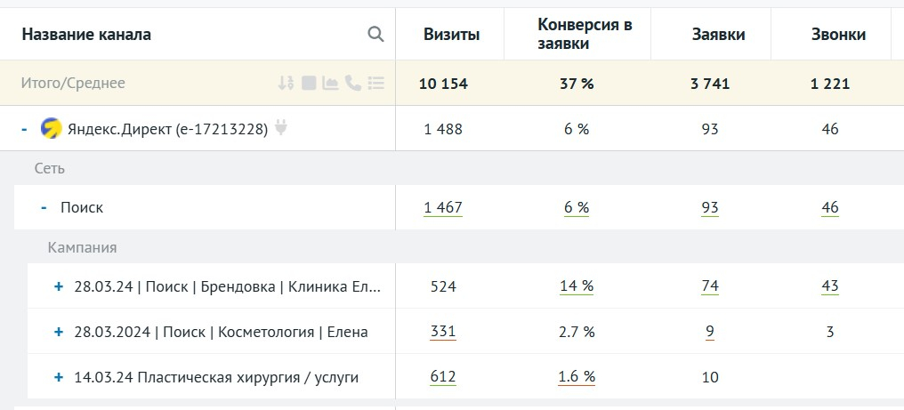Click the Визиты column header

pyautogui.click(x=451, y=35)
